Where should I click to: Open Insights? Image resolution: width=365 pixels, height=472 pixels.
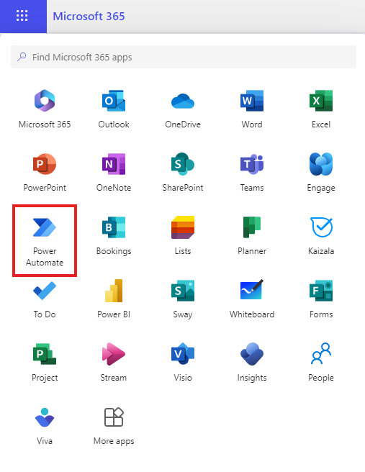[x=252, y=363]
